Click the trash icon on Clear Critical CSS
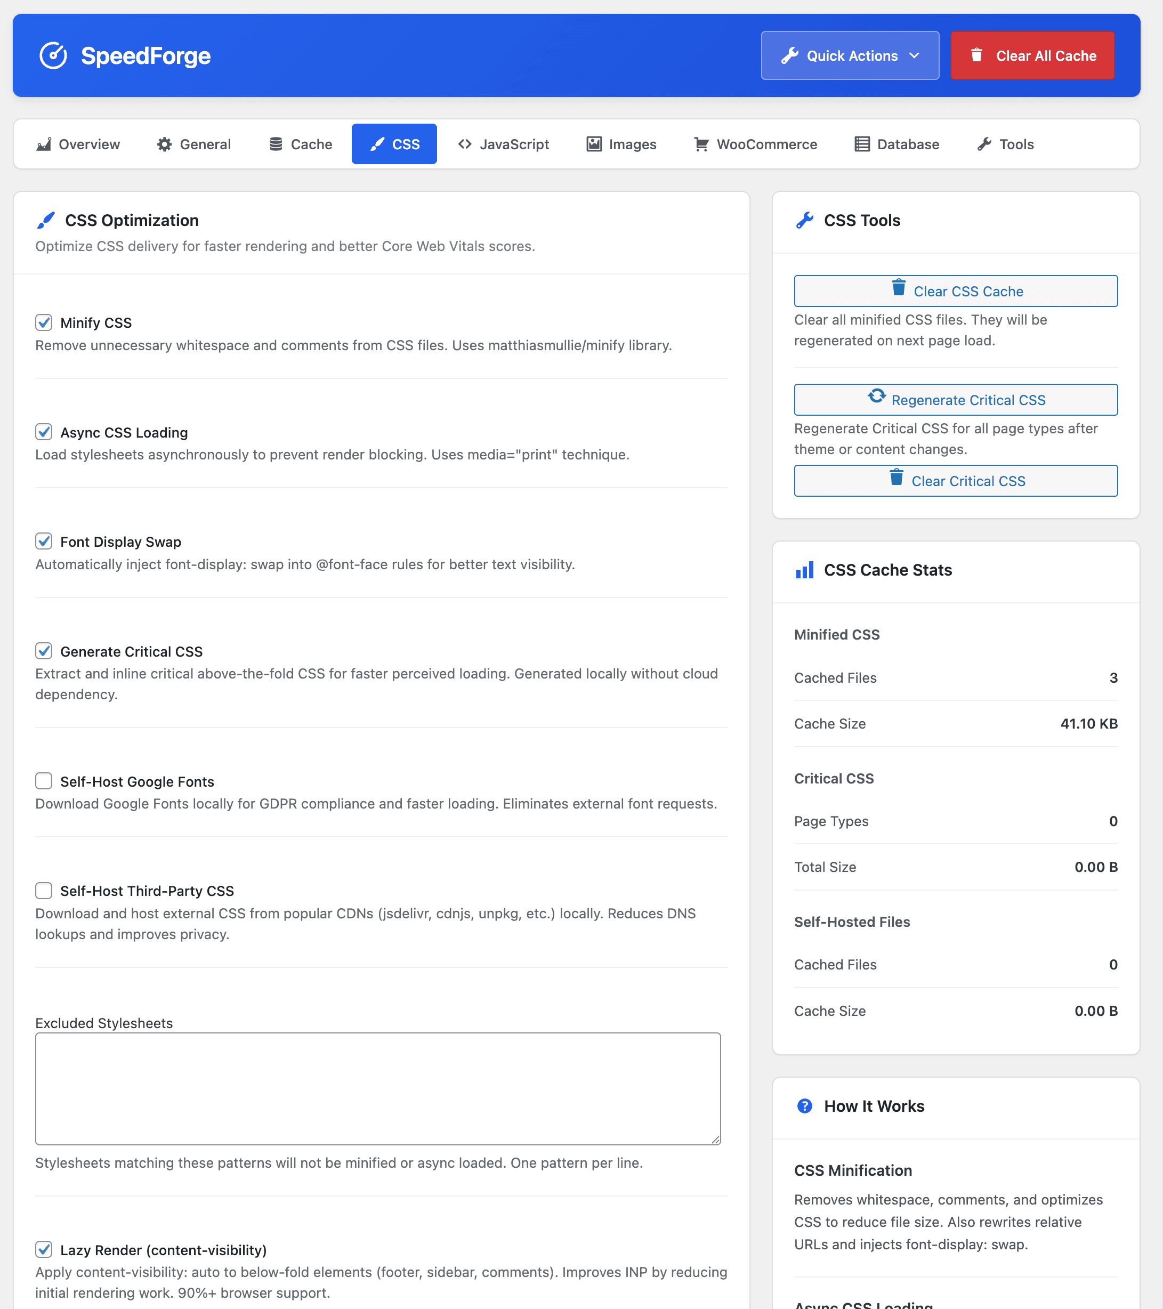1163x1309 pixels. pyautogui.click(x=897, y=478)
